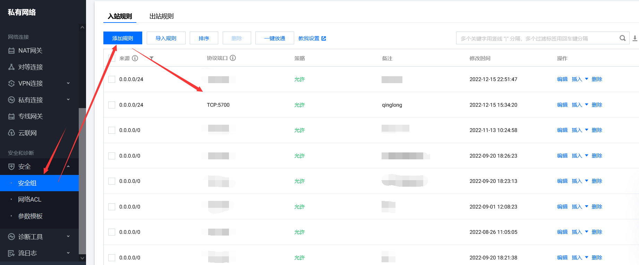The width and height of the screenshot is (639, 265).
Task: Click the 添加规则 button
Action: coord(123,38)
